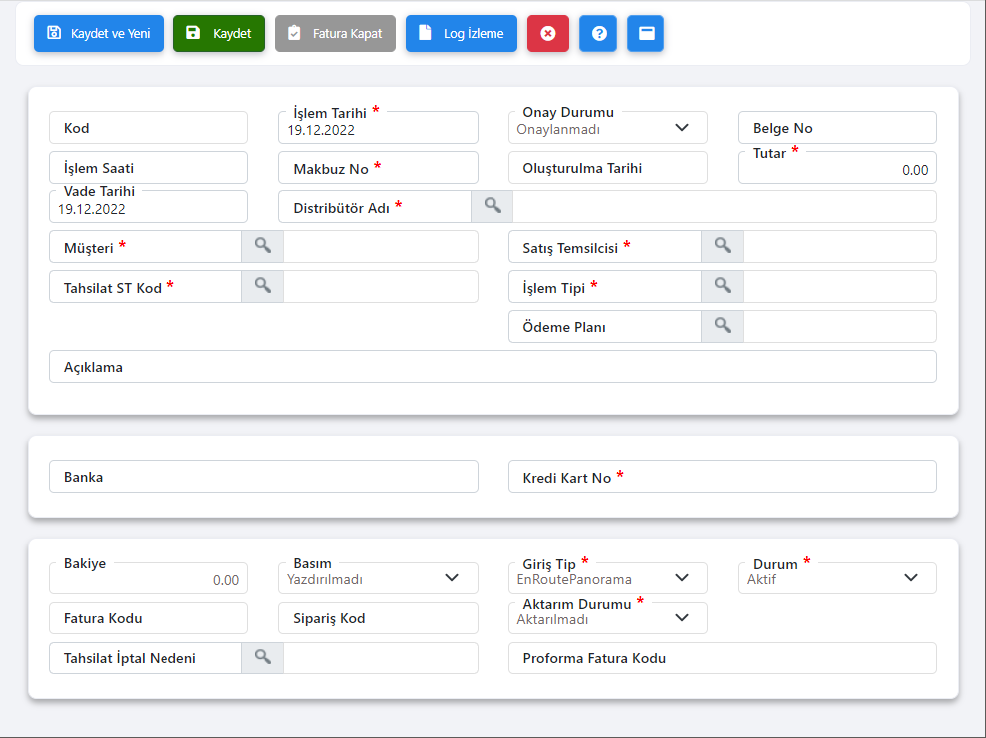Open the Tahsilat ST Kod lookup icon

(x=263, y=287)
